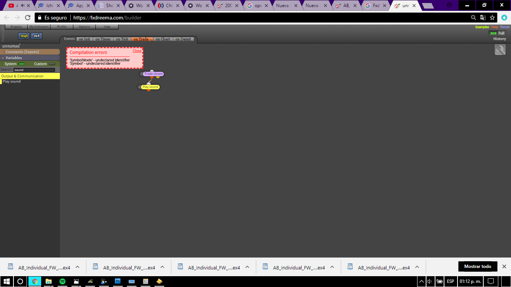The image size is (511, 287).
Task: Open the Examples link
Action: click(482, 27)
